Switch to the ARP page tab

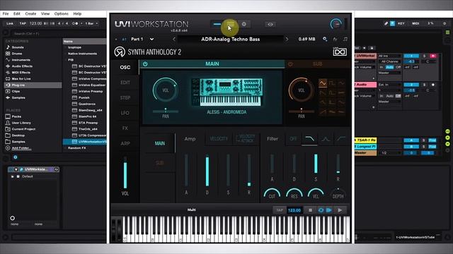point(125,143)
